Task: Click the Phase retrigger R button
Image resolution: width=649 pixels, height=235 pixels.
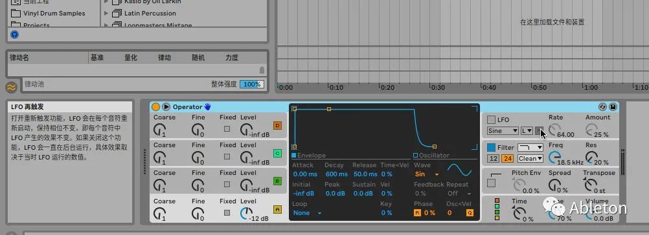Action: 417,213
